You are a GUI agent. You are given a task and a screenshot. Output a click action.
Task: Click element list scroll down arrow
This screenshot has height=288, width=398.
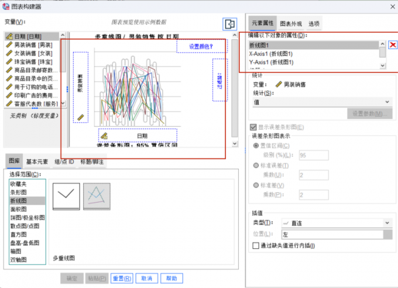click(383, 65)
